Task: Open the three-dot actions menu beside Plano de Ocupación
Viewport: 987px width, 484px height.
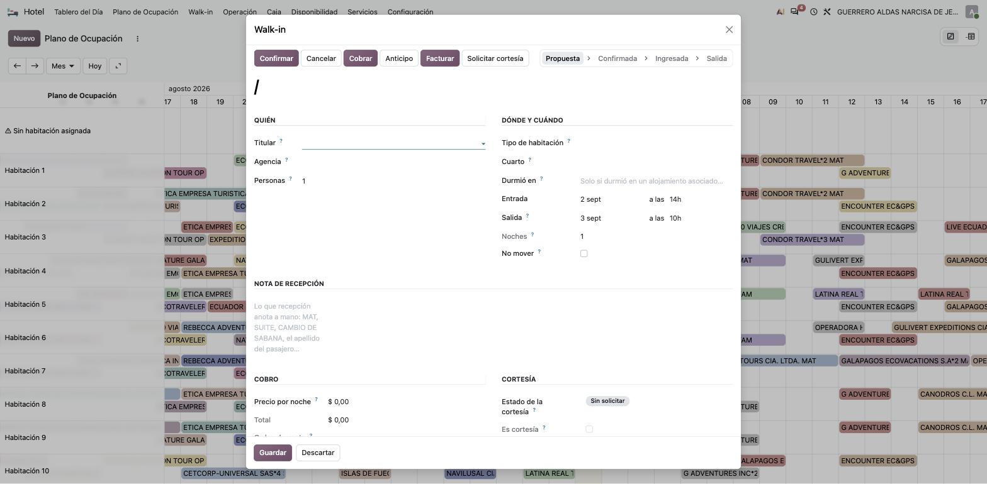Action: tap(137, 38)
